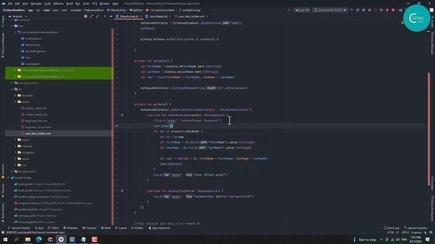The image size is (435, 244).
Task: Click the Make Project hammer icon
Action: (x=289, y=10)
